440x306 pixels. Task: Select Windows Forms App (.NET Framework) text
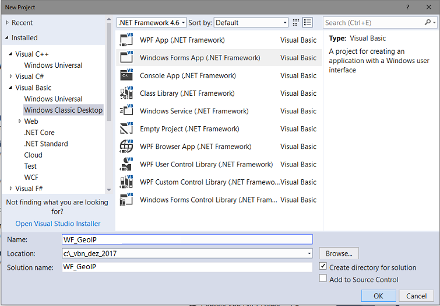click(200, 58)
